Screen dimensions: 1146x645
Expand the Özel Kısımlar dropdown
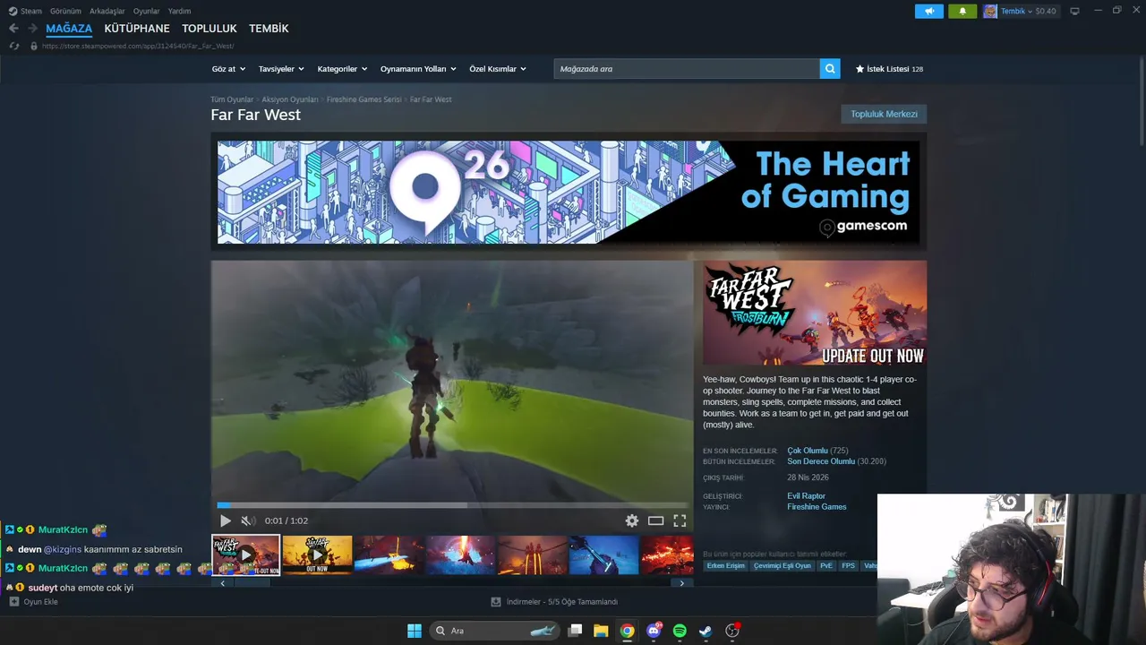coord(498,69)
